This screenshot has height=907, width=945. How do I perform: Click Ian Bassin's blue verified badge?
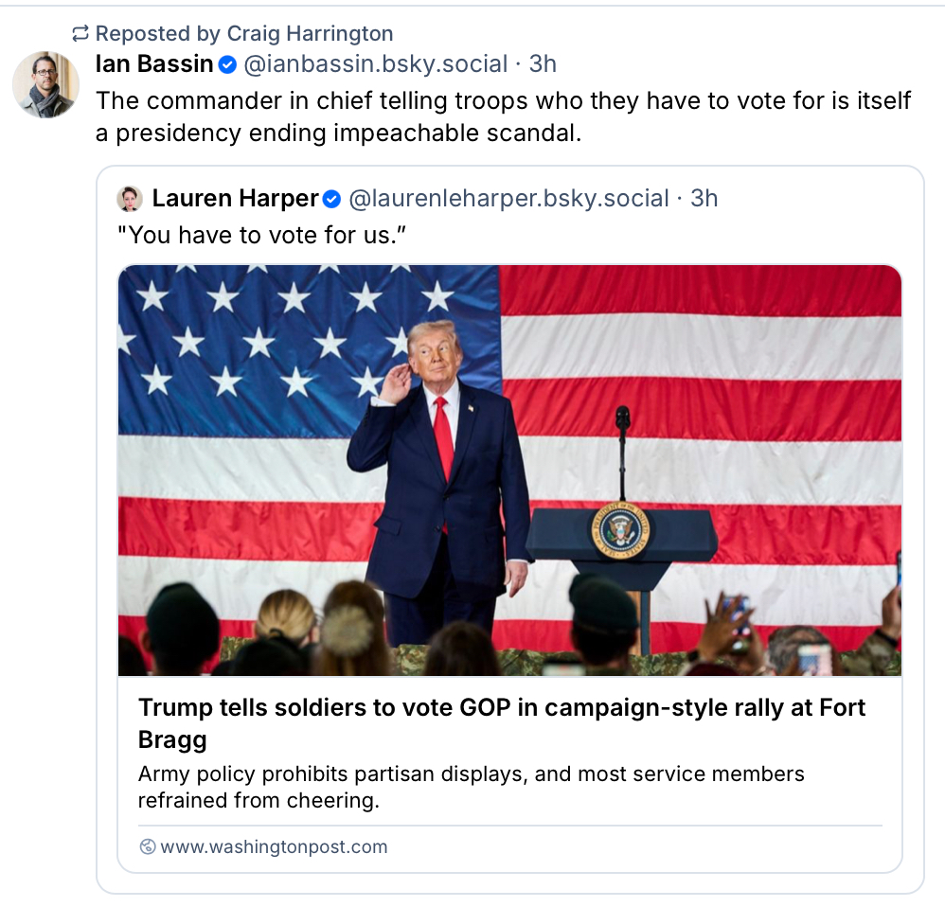[x=228, y=64]
